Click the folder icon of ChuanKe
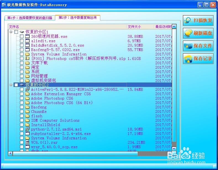 point(27,111)
